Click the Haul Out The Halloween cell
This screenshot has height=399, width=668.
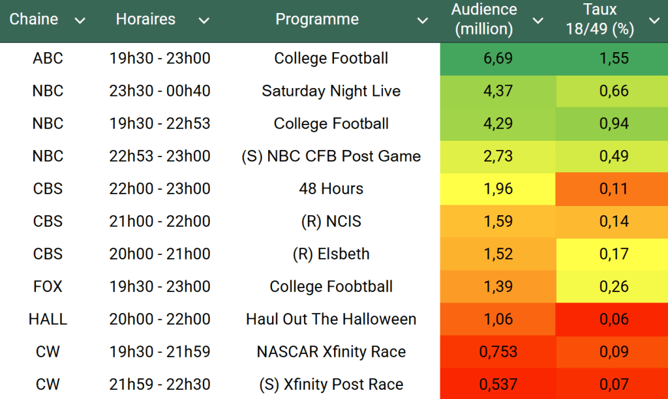click(x=331, y=319)
